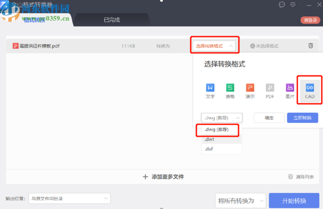
Task: Choose the PDF format icon
Action: (x=270, y=91)
